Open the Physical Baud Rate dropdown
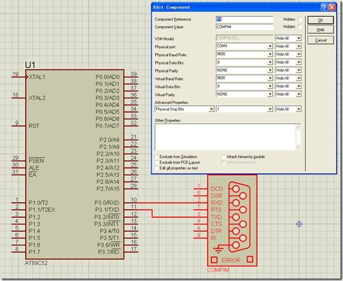The height and width of the screenshot is (281, 343). coord(270,54)
